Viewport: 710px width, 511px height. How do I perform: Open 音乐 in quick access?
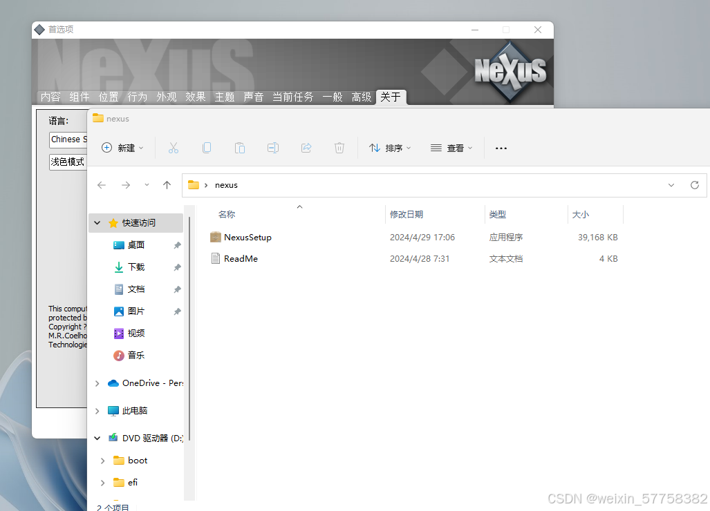(136, 356)
